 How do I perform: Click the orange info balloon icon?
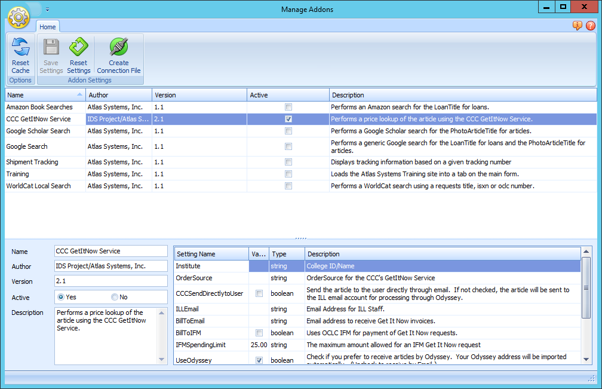pyautogui.click(x=577, y=26)
